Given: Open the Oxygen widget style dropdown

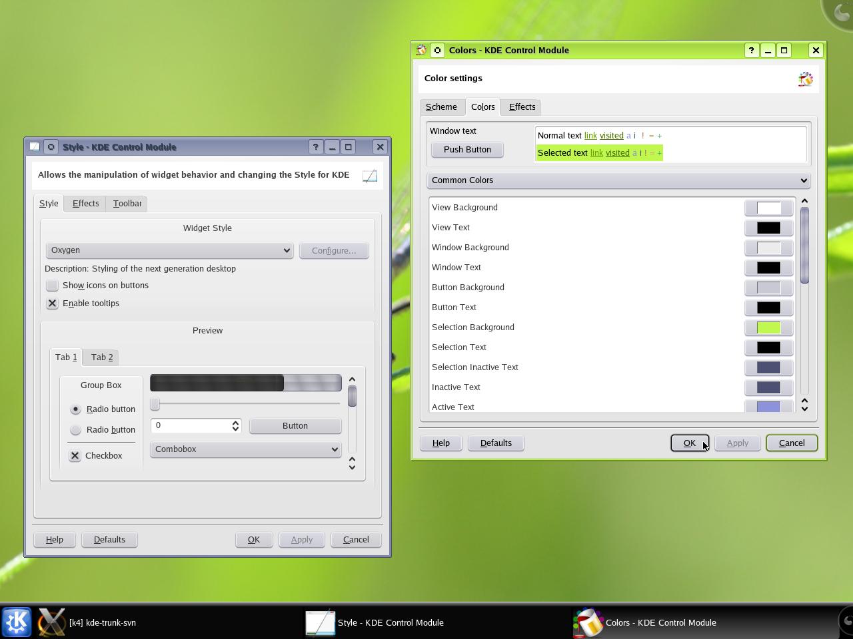Looking at the screenshot, I should click(169, 250).
